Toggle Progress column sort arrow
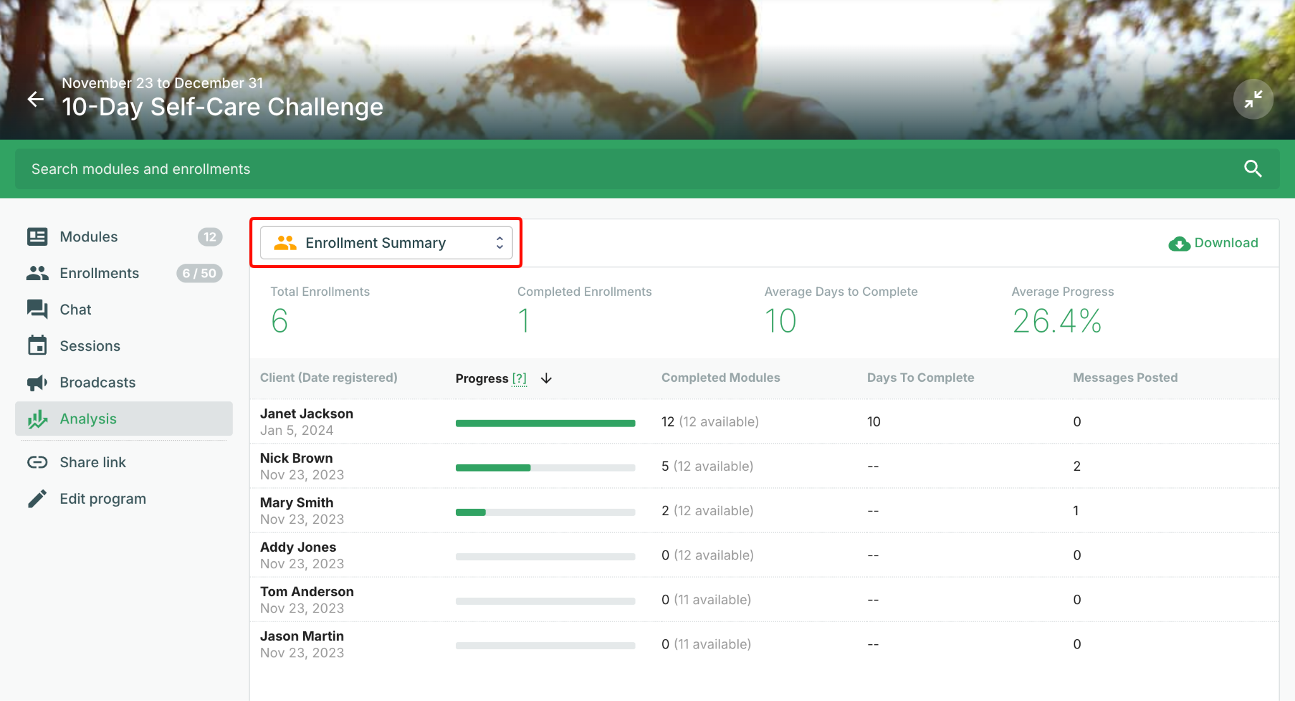 click(546, 378)
